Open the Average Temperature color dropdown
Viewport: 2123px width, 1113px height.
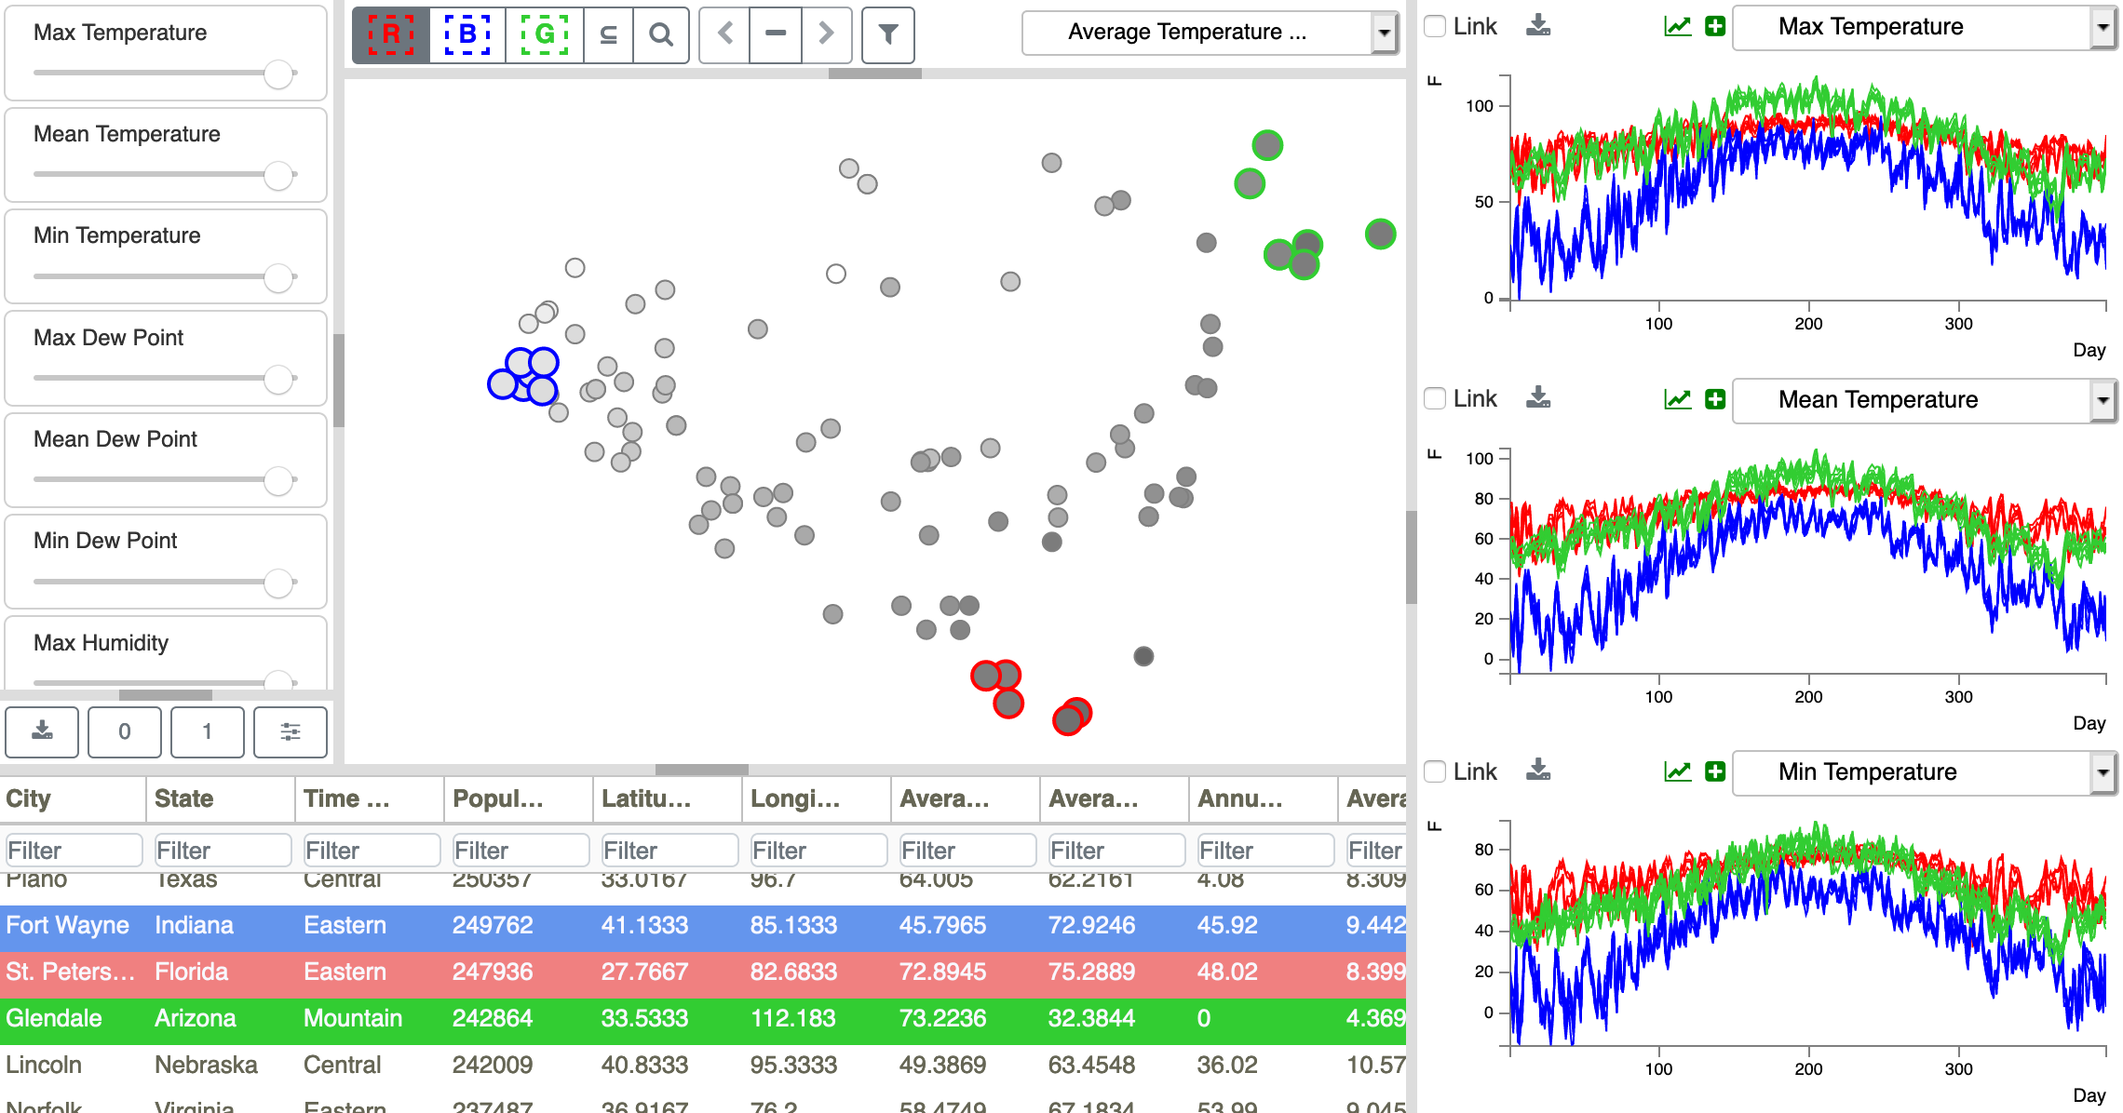(1210, 33)
